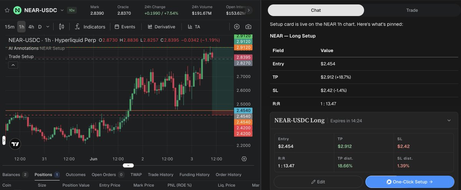The height and width of the screenshot is (190, 461).
Task: Click the NEAR coin logo icon
Action: pyautogui.click(x=17, y=10)
